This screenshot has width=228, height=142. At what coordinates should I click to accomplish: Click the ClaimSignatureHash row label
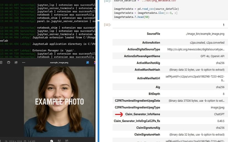(147, 135)
